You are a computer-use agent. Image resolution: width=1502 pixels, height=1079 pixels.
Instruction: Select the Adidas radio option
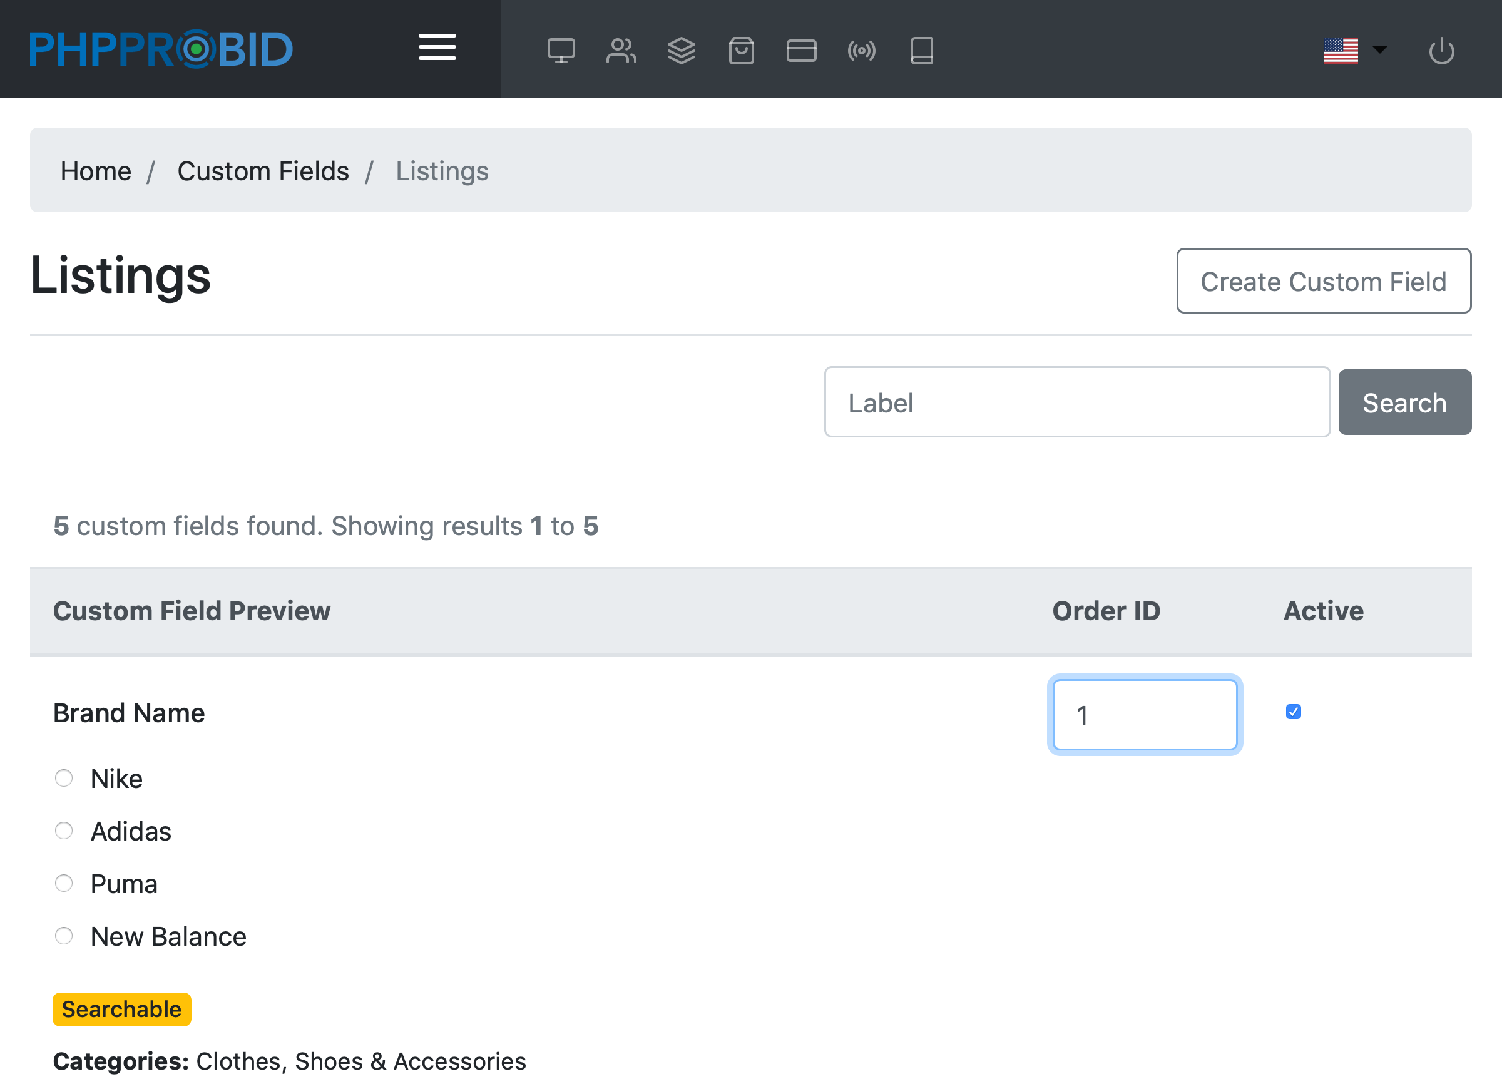click(64, 830)
